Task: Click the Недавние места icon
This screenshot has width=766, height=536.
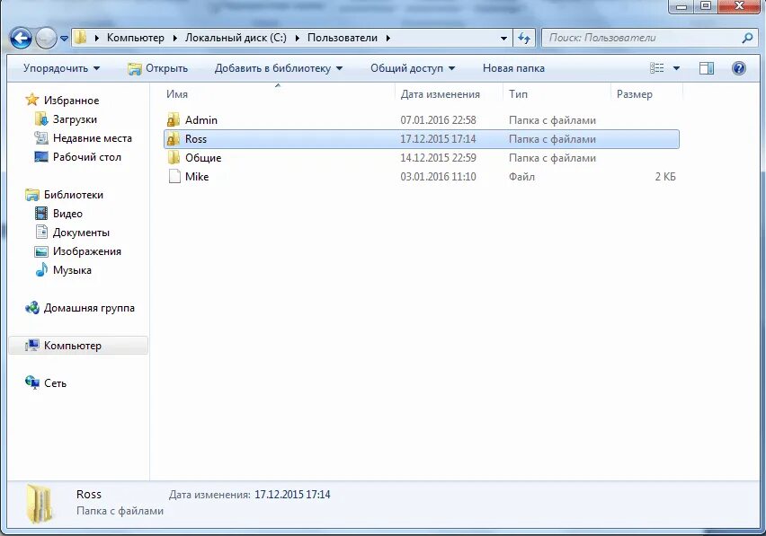Action: (41, 137)
